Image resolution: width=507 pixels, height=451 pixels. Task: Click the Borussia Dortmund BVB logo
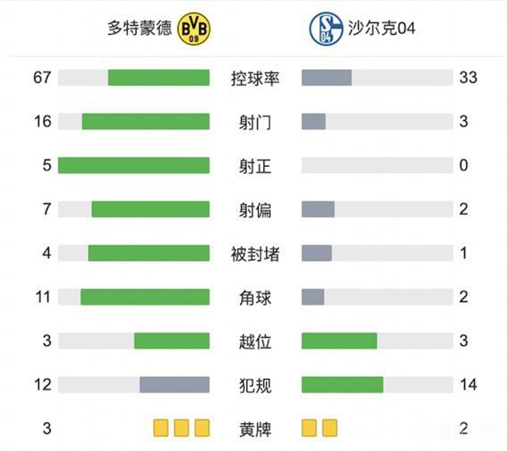pos(196,29)
